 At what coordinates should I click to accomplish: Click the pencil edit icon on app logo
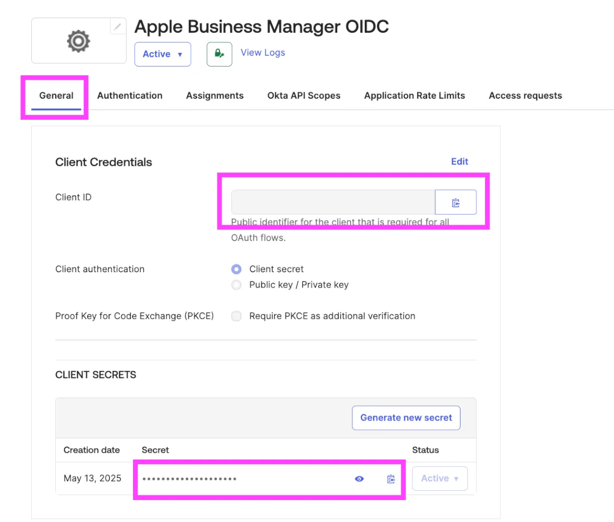[118, 27]
